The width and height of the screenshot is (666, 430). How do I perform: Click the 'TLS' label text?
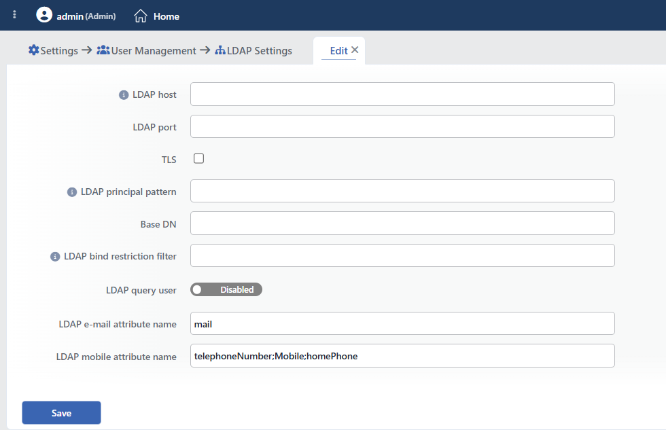point(169,160)
